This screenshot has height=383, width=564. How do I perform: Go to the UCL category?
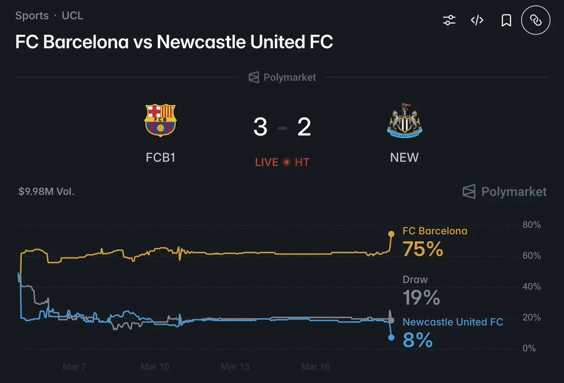72,16
